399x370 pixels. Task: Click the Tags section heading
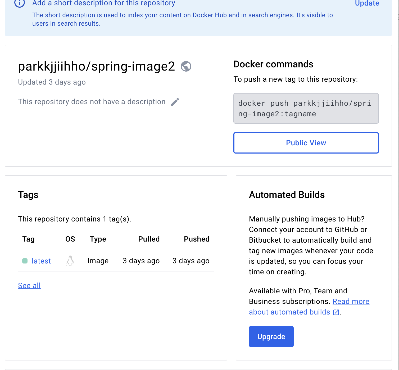coord(28,195)
